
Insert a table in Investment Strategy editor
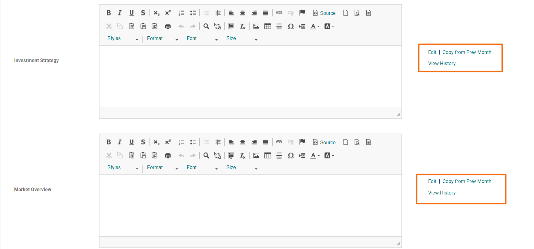tap(267, 26)
